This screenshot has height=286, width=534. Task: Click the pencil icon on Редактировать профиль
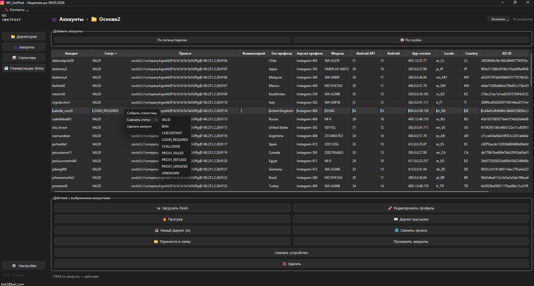click(x=390, y=208)
